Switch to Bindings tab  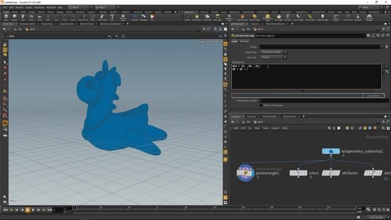pos(244,41)
